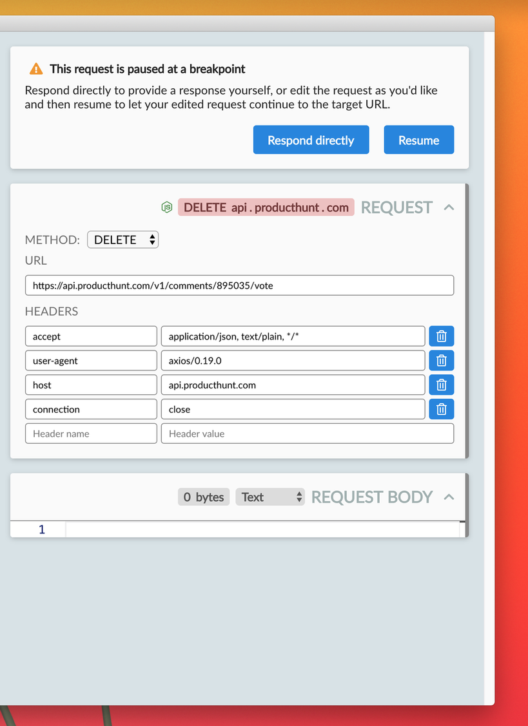
Task: Click the empty Header value field
Action: (308, 433)
